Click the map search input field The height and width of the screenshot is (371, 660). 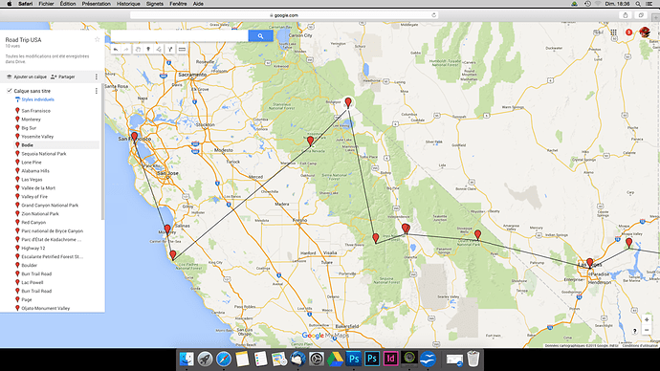179,36
